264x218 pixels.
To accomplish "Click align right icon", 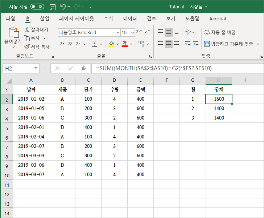I will [x=177, y=44].
